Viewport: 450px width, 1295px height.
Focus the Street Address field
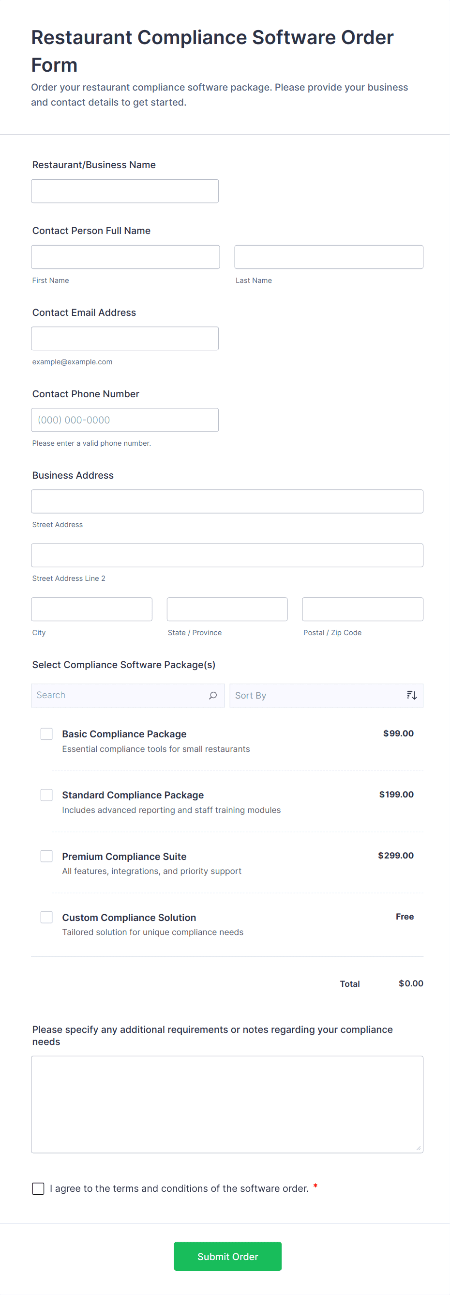click(x=227, y=501)
